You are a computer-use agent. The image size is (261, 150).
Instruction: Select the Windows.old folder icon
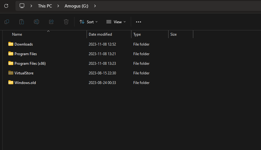[x=11, y=82]
